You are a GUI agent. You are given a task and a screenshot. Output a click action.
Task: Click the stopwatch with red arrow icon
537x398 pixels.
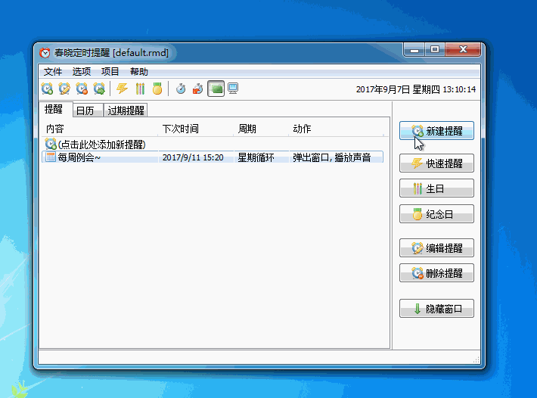click(197, 89)
